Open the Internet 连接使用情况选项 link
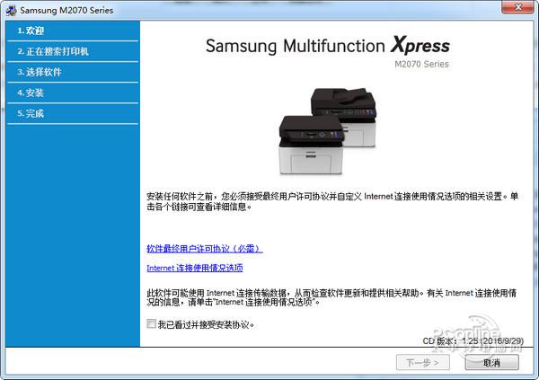Viewport: 539px width, 380px height. pyautogui.click(x=195, y=268)
